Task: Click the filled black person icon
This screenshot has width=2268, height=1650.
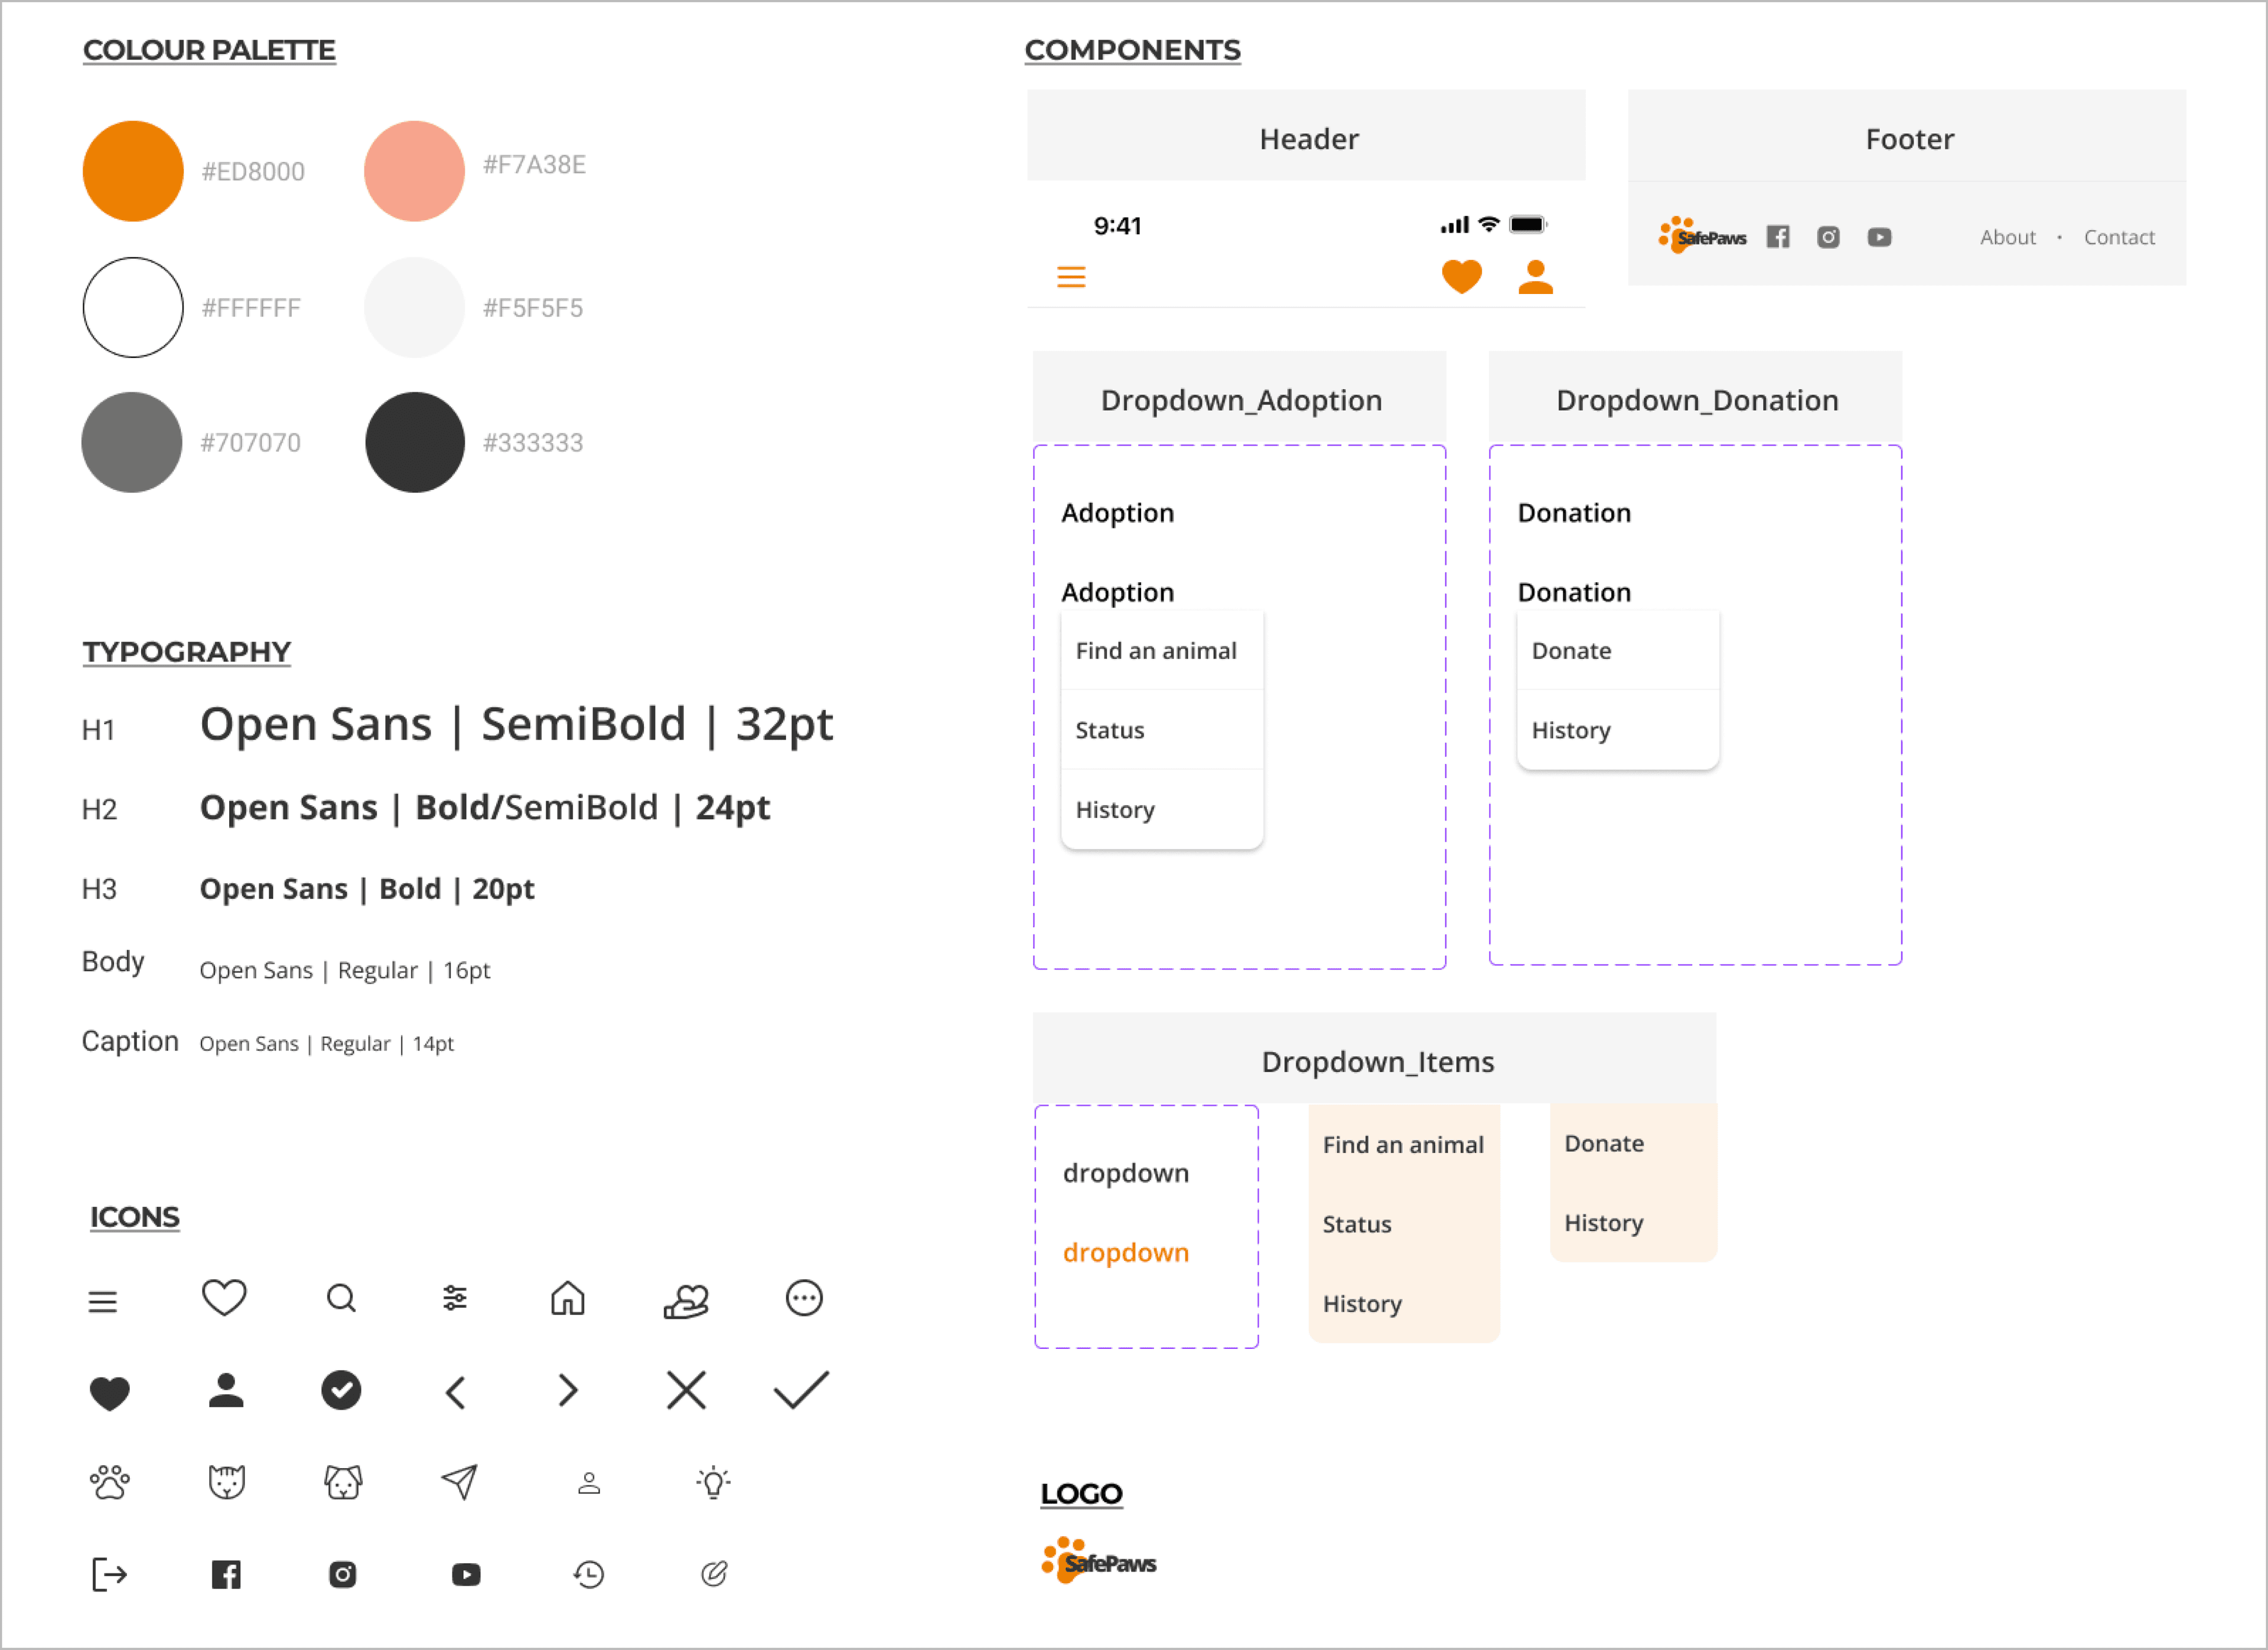Action: point(226,1389)
